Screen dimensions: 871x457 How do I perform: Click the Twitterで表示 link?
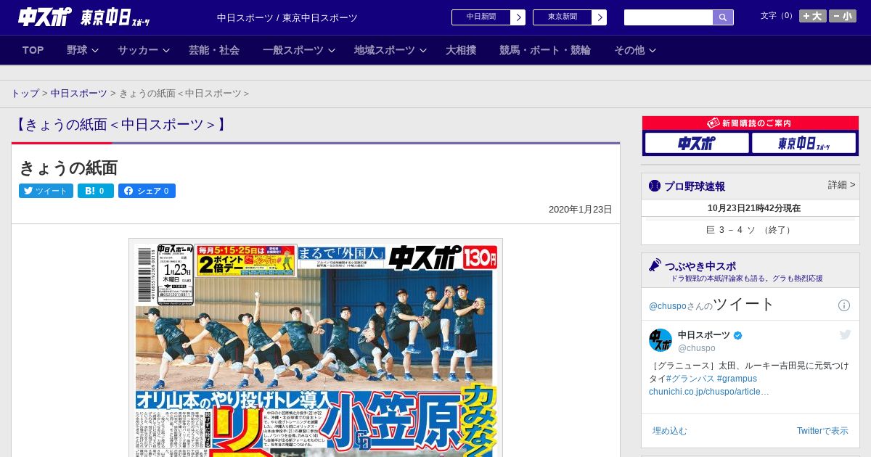[822, 431]
